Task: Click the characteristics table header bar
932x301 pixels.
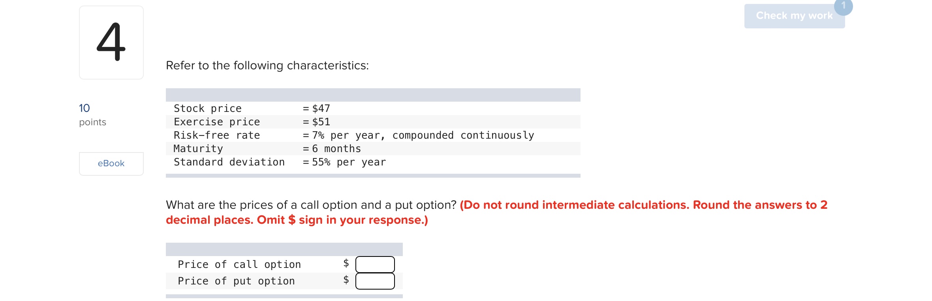Action: pyautogui.click(x=373, y=94)
